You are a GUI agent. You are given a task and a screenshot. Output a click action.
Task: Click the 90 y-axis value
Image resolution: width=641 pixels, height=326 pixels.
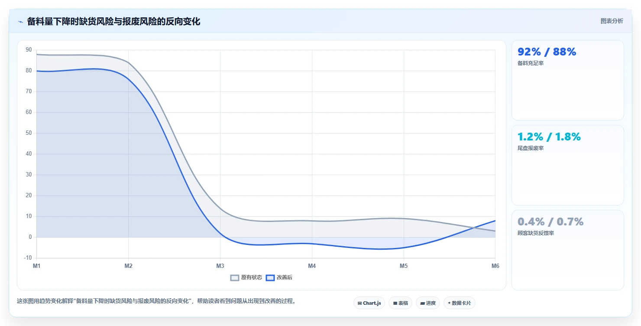point(29,50)
